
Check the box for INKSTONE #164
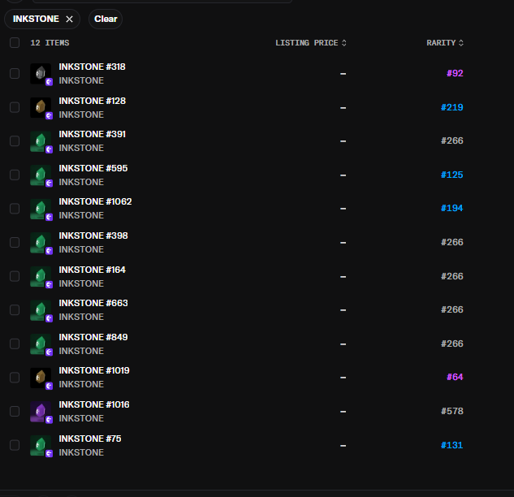pos(15,276)
